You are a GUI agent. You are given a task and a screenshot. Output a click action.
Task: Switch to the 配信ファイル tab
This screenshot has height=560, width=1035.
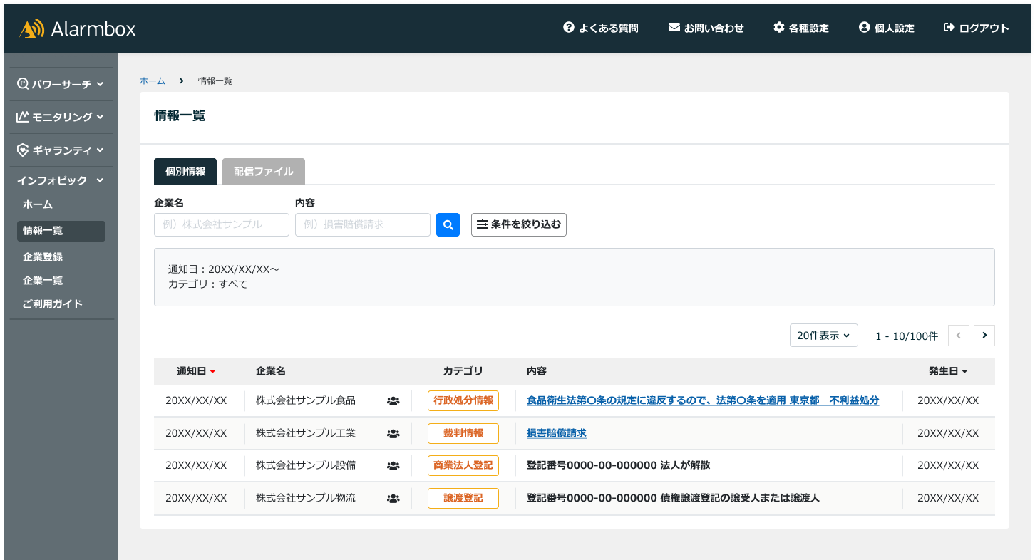(264, 172)
